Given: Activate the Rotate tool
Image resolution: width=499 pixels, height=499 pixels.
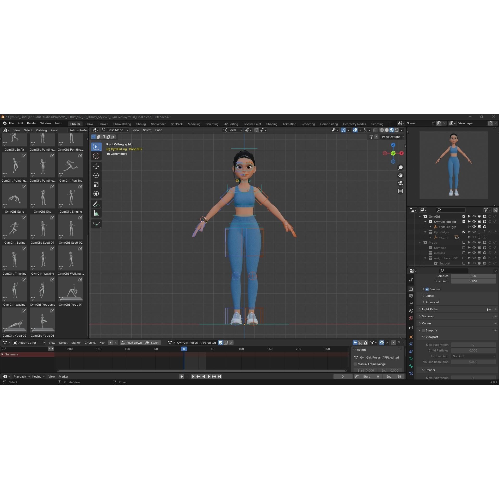Looking at the screenshot, I should pos(96,175).
